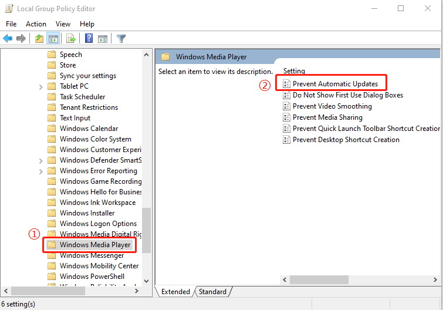Click the Local Group Policy Editor title icon
Screen dimensions: 443x310
pyautogui.click(x=9, y=8)
